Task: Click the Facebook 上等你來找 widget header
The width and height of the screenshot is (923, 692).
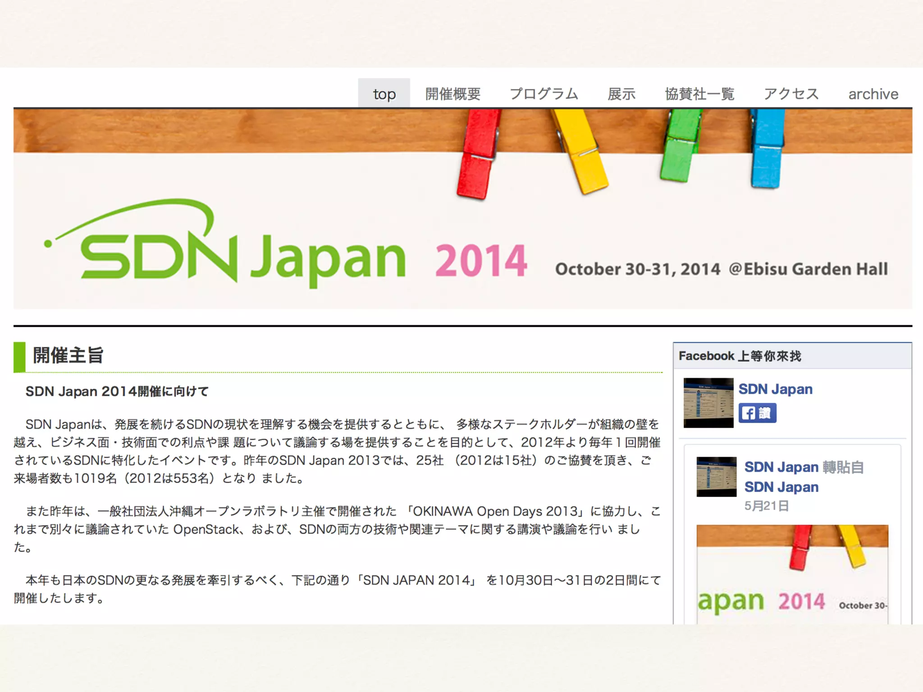Action: pyautogui.click(x=740, y=356)
